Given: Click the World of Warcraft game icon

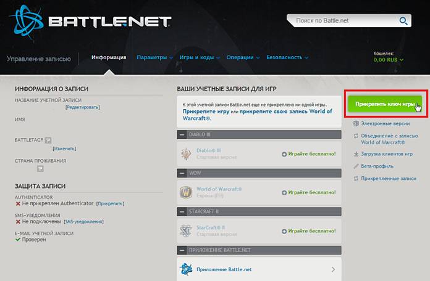Looking at the screenshot, I should [x=186, y=192].
